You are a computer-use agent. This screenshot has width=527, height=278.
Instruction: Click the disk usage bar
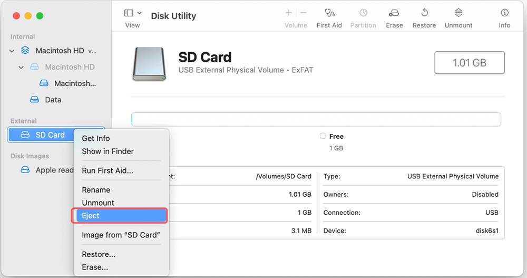[316, 119]
